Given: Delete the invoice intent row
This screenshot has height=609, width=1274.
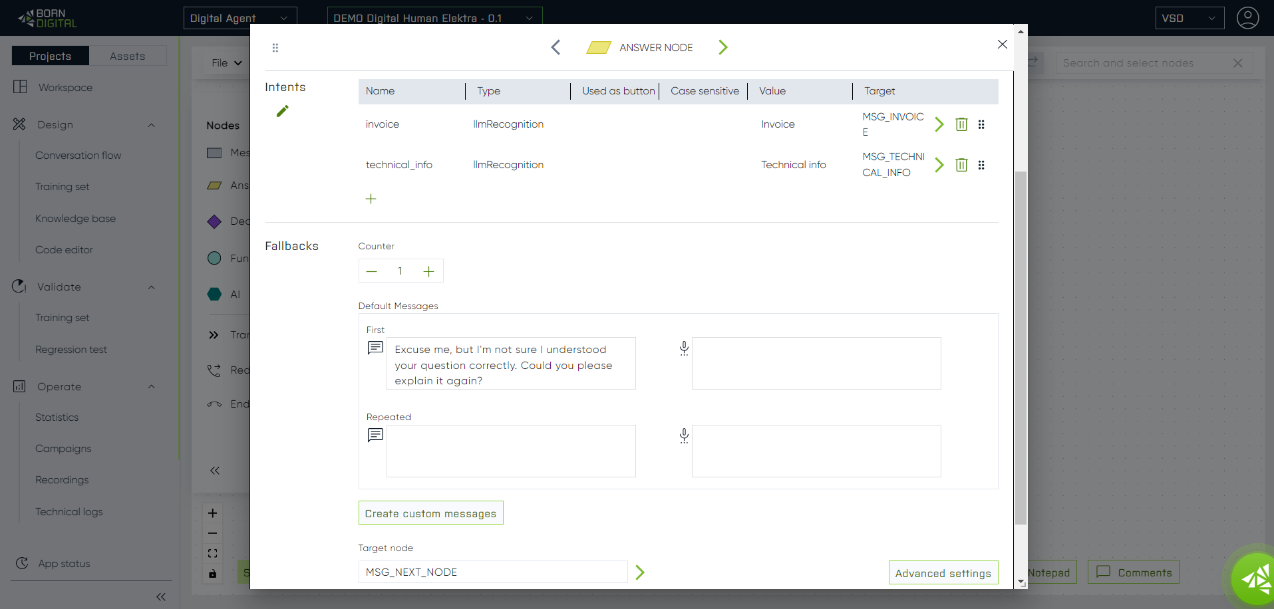Looking at the screenshot, I should coord(961,124).
